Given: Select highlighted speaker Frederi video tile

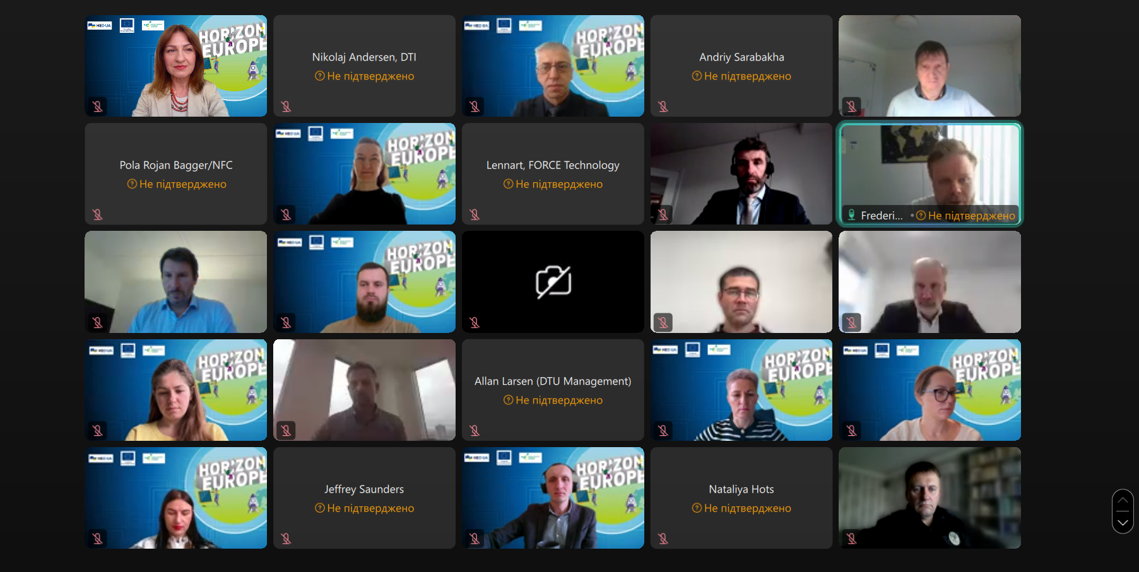Looking at the screenshot, I should (x=929, y=174).
